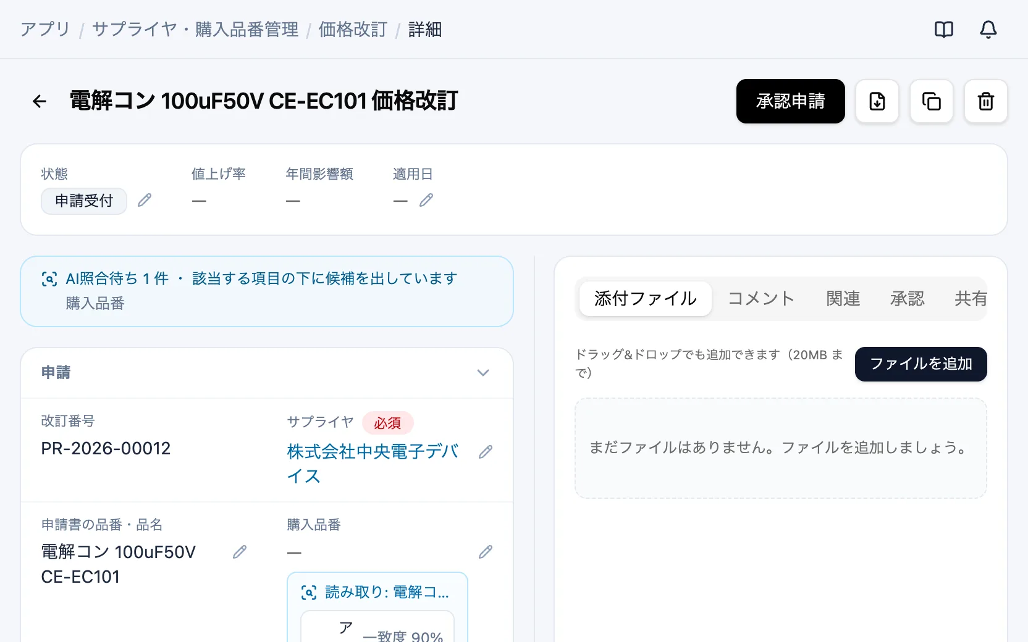
Task: Click the 詳細 breadcrumb text
Action: [x=425, y=30]
